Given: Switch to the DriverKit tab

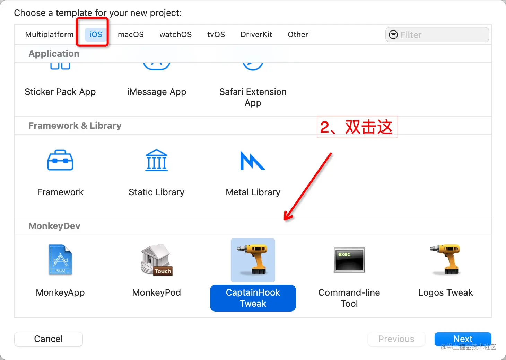Looking at the screenshot, I should (256, 35).
